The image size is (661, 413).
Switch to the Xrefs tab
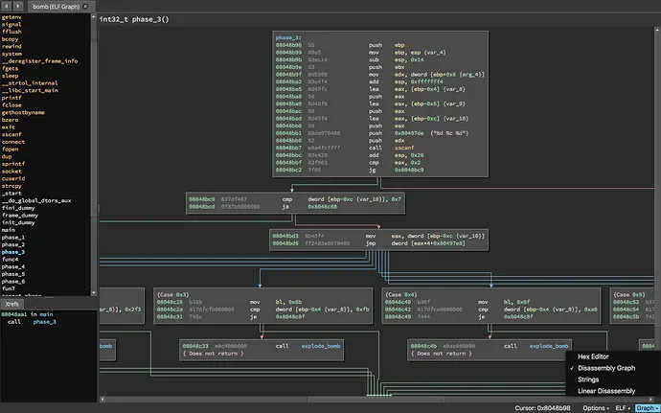point(11,304)
